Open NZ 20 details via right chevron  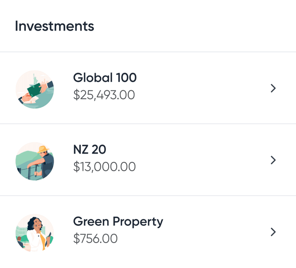(273, 160)
